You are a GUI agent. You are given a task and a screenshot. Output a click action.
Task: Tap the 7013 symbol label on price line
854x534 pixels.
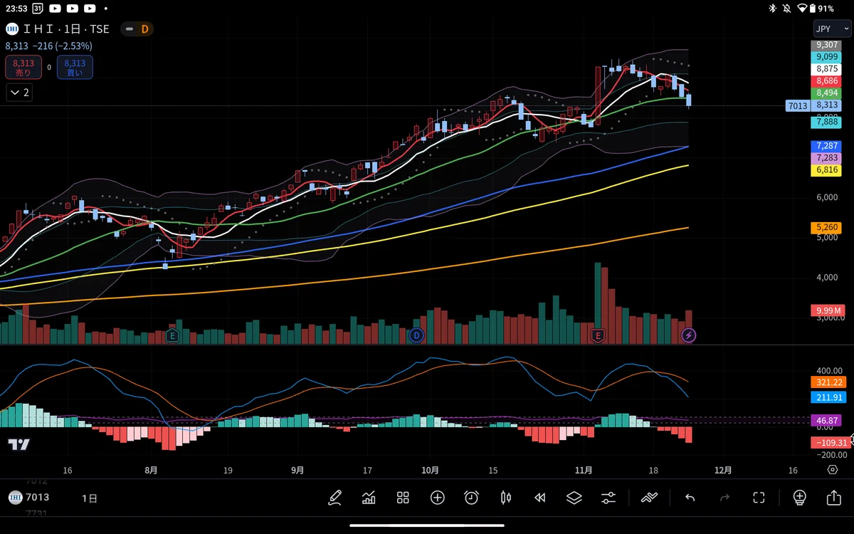(798, 105)
